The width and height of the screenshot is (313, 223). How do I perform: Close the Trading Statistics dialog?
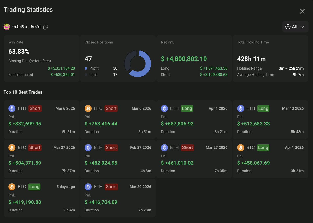pyautogui.click(x=302, y=11)
